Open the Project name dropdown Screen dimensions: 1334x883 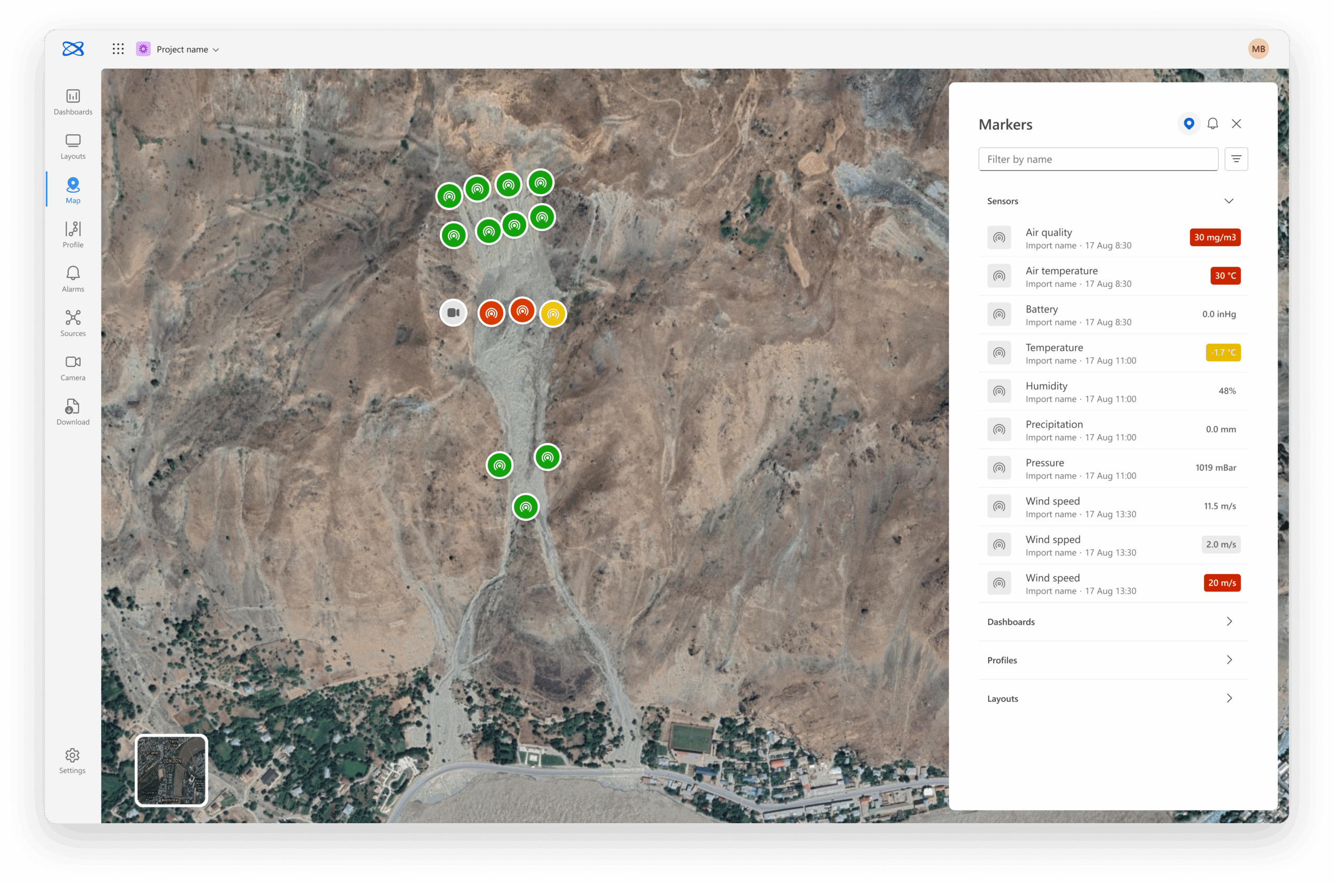187,49
